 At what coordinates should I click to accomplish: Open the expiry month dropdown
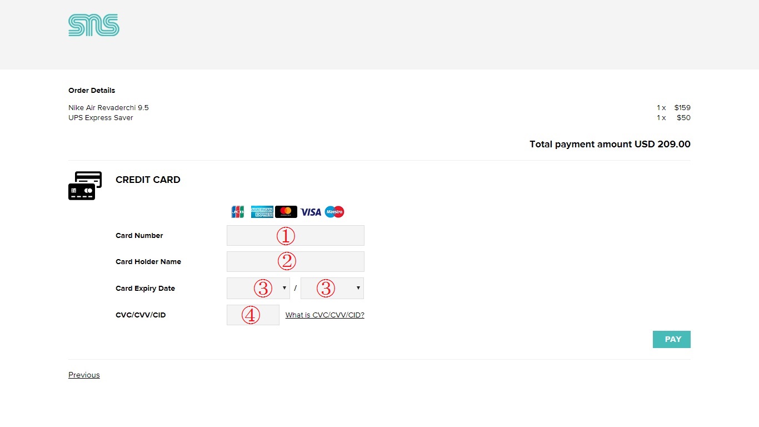[x=258, y=288]
